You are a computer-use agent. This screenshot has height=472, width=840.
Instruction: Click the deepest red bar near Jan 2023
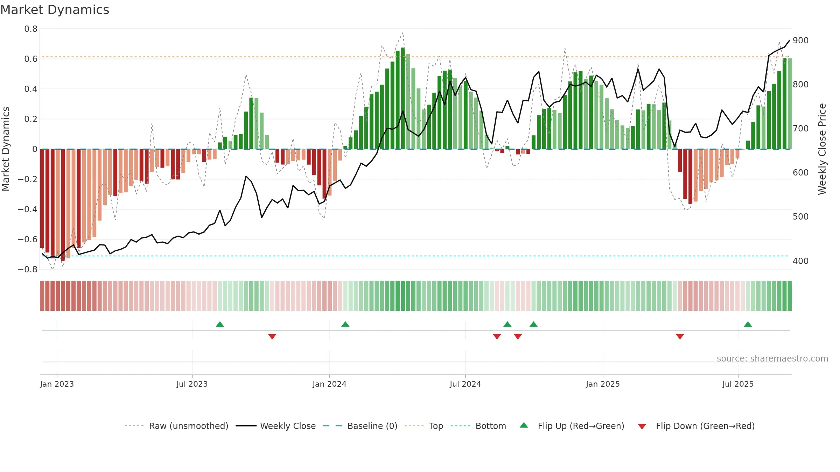(x=63, y=205)
